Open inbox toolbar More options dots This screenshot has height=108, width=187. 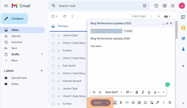(x=72, y=16)
